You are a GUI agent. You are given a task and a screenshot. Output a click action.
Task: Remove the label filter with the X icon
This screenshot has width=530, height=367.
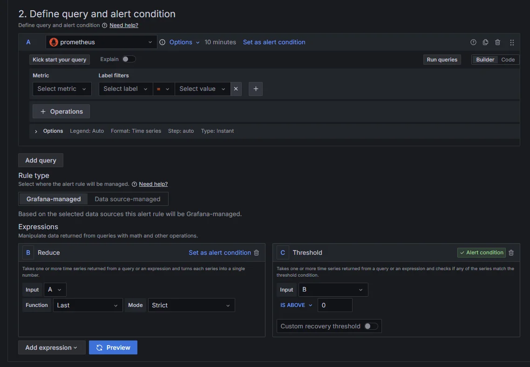coord(236,88)
